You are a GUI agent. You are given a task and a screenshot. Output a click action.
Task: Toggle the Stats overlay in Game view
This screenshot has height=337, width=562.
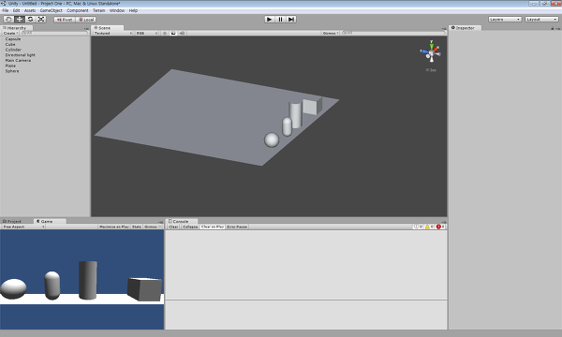[137, 227]
